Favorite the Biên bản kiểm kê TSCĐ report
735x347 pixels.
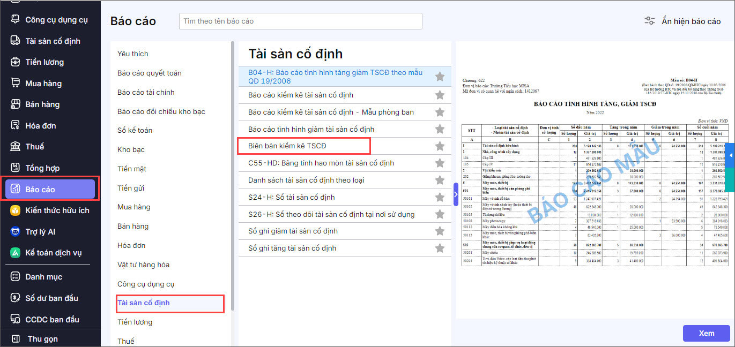tap(440, 146)
